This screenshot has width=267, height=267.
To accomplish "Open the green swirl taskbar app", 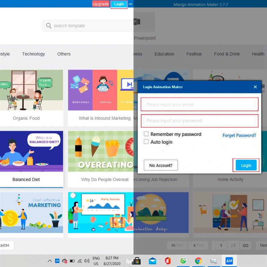I will [183, 261].
